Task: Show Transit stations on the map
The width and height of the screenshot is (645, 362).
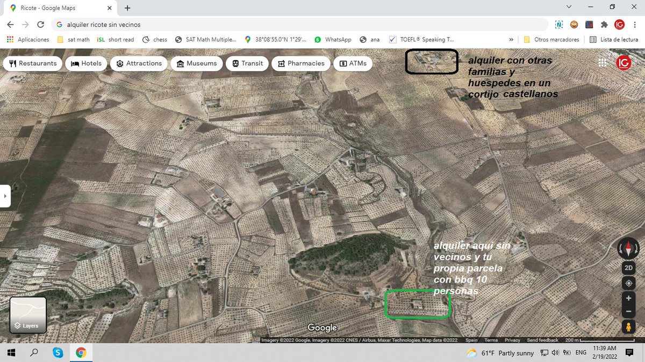Action: (x=247, y=63)
